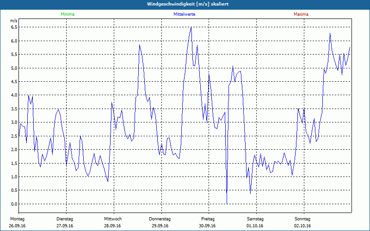This screenshot has width=370, height=231.
Task: Click the 5,0 y-axis value
Action: tap(14, 68)
